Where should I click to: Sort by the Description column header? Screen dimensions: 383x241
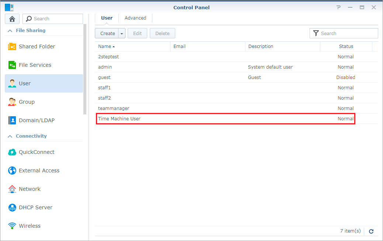(x=283, y=47)
